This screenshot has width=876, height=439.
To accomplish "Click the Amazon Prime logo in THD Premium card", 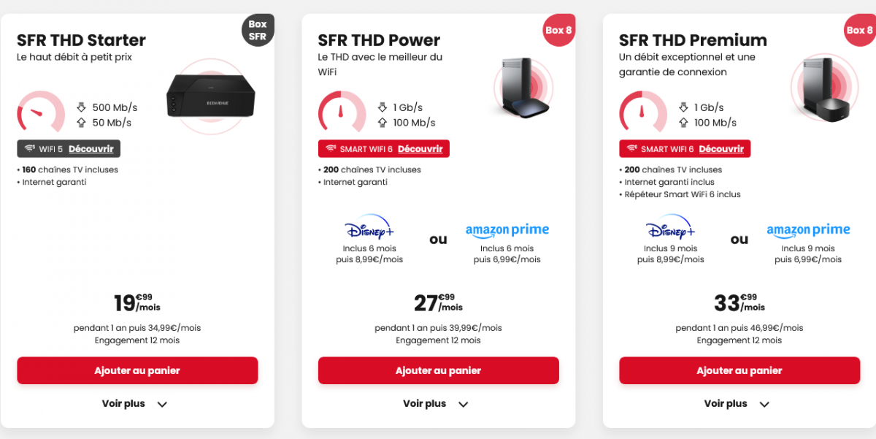I will (x=808, y=230).
